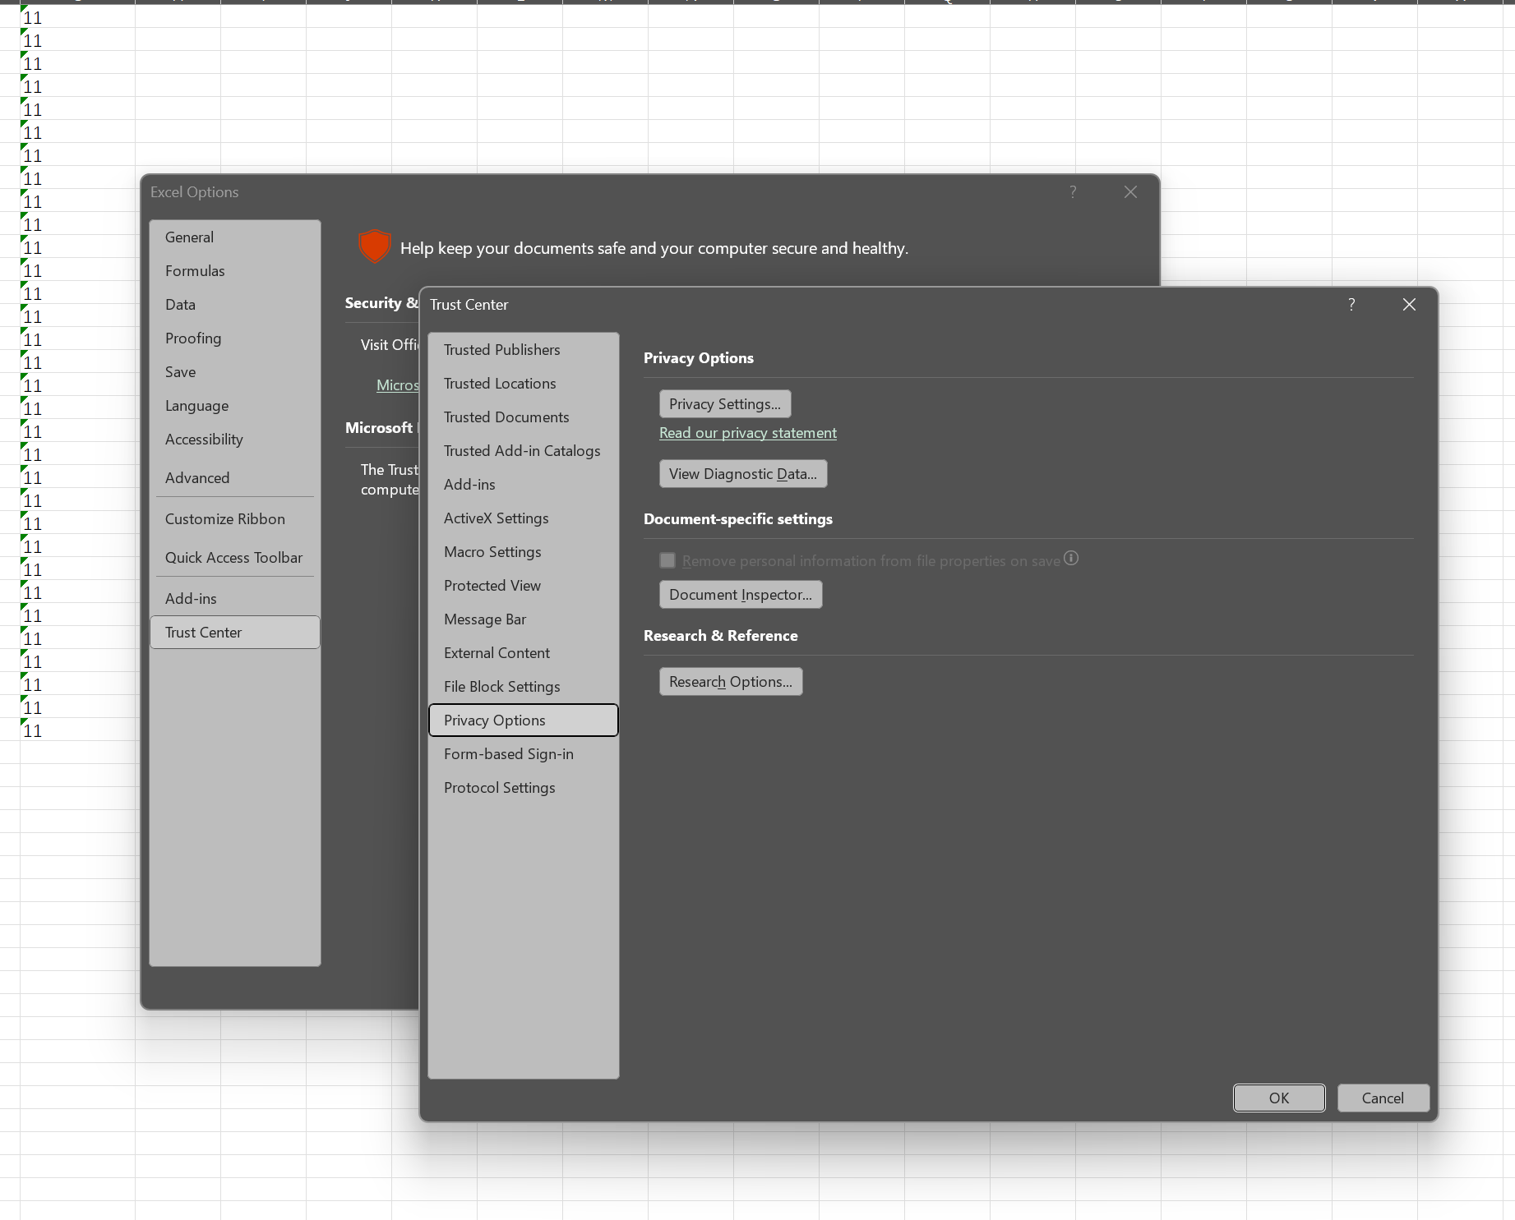Open View Diagnostic Data

[x=743, y=474]
